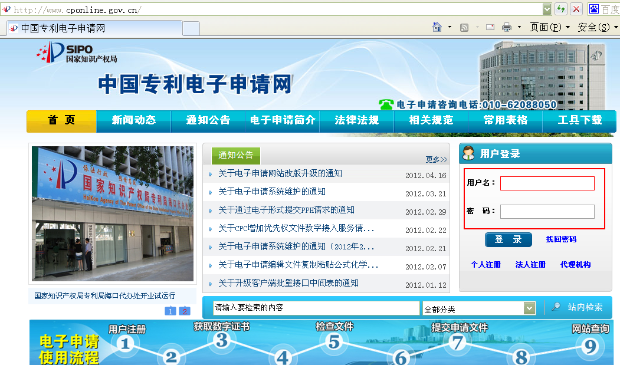Switch to slide 2 of image carousel
Viewport: 620px width, 365px height.
click(185, 311)
